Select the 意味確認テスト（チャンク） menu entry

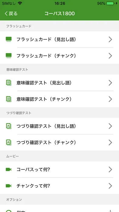point(59,99)
